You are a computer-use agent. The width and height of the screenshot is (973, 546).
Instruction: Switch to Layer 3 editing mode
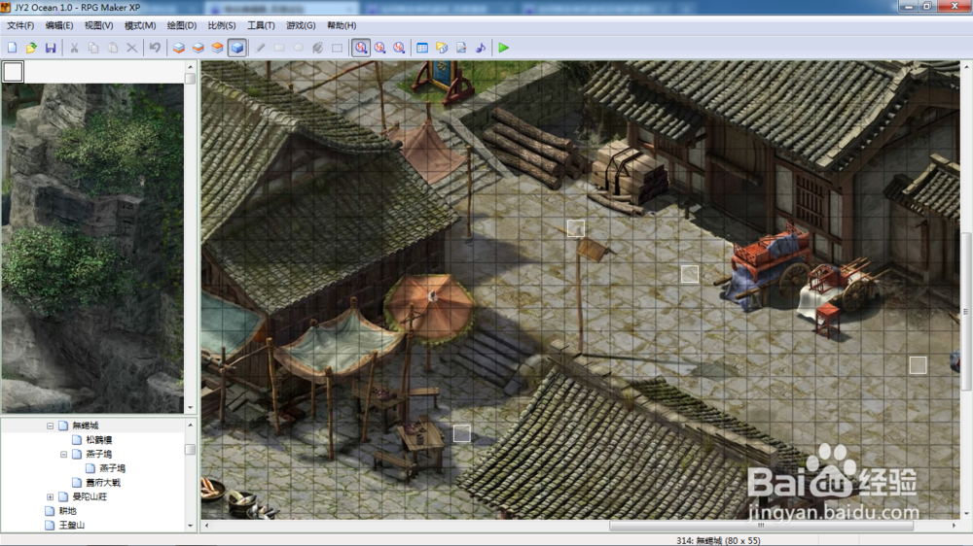(x=217, y=48)
